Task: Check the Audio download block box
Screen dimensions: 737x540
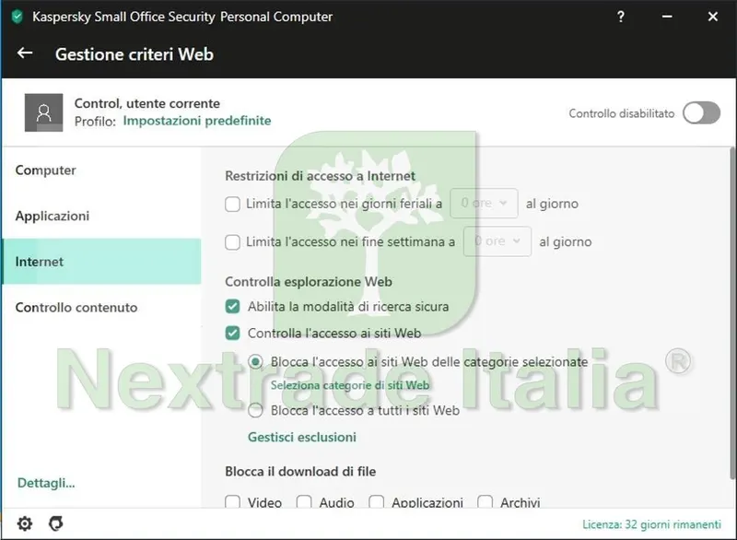Action: [x=304, y=501]
